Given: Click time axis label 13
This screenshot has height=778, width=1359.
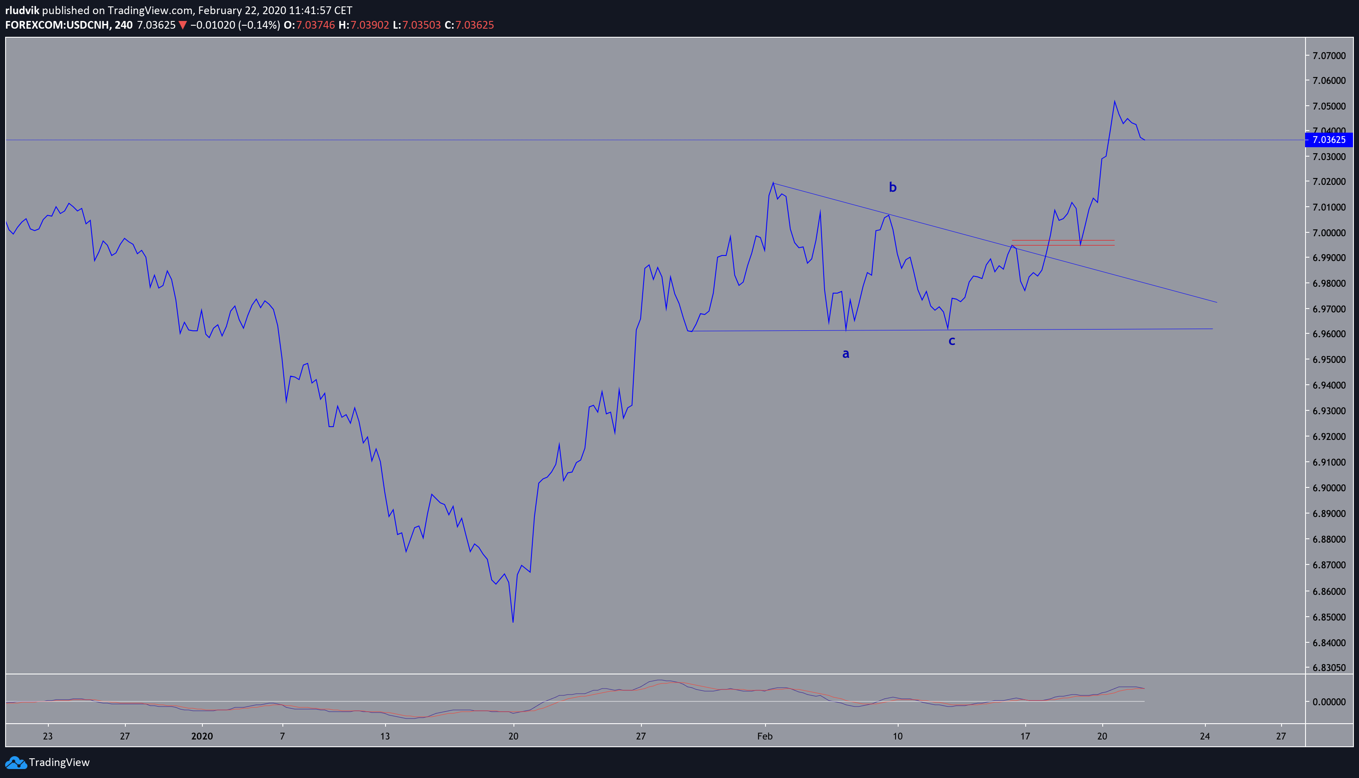Looking at the screenshot, I should [x=385, y=736].
